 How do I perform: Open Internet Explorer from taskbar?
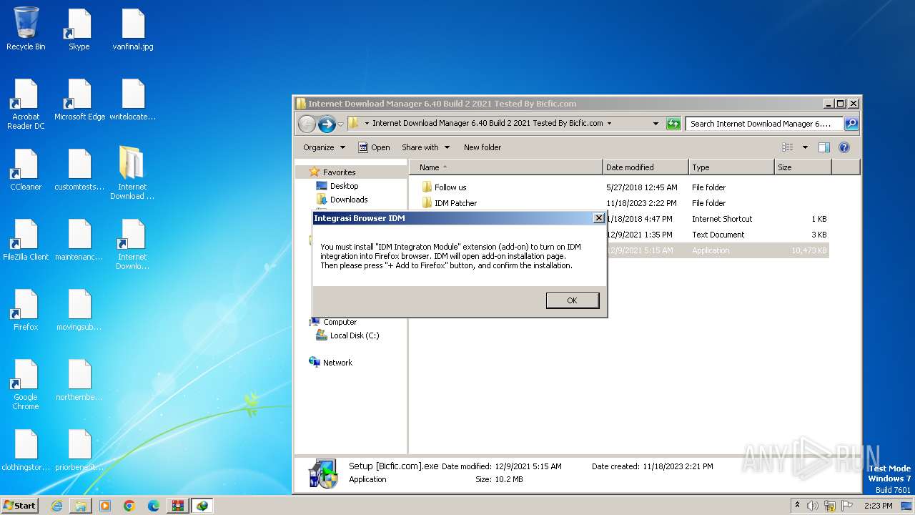pyautogui.click(x=56, y=506)
